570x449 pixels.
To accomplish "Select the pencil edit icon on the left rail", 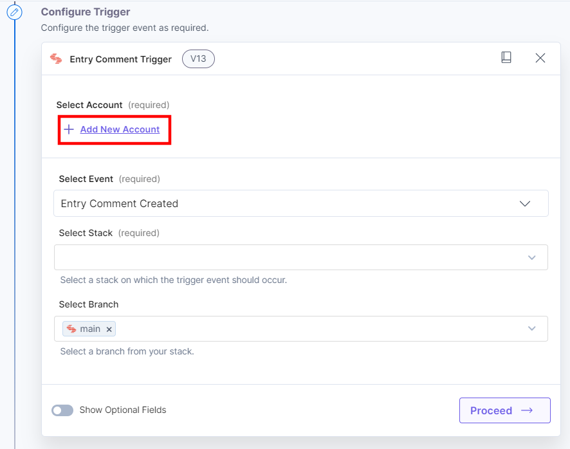I will [x=14, y=12].
